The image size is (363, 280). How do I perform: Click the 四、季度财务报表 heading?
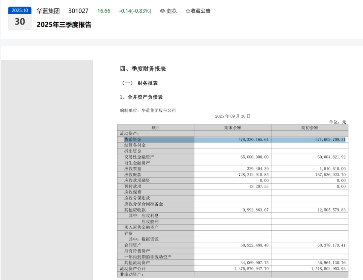pos(143,69)
